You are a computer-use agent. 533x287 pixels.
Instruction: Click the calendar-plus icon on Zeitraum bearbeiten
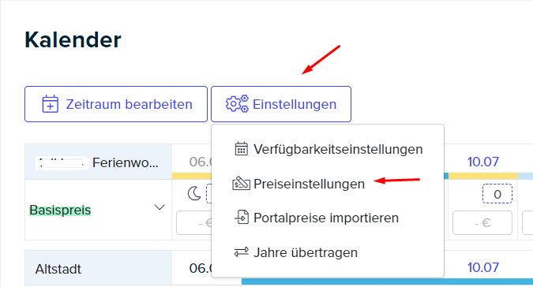51,104
